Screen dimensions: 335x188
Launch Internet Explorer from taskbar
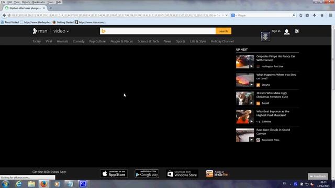point(19,184)
